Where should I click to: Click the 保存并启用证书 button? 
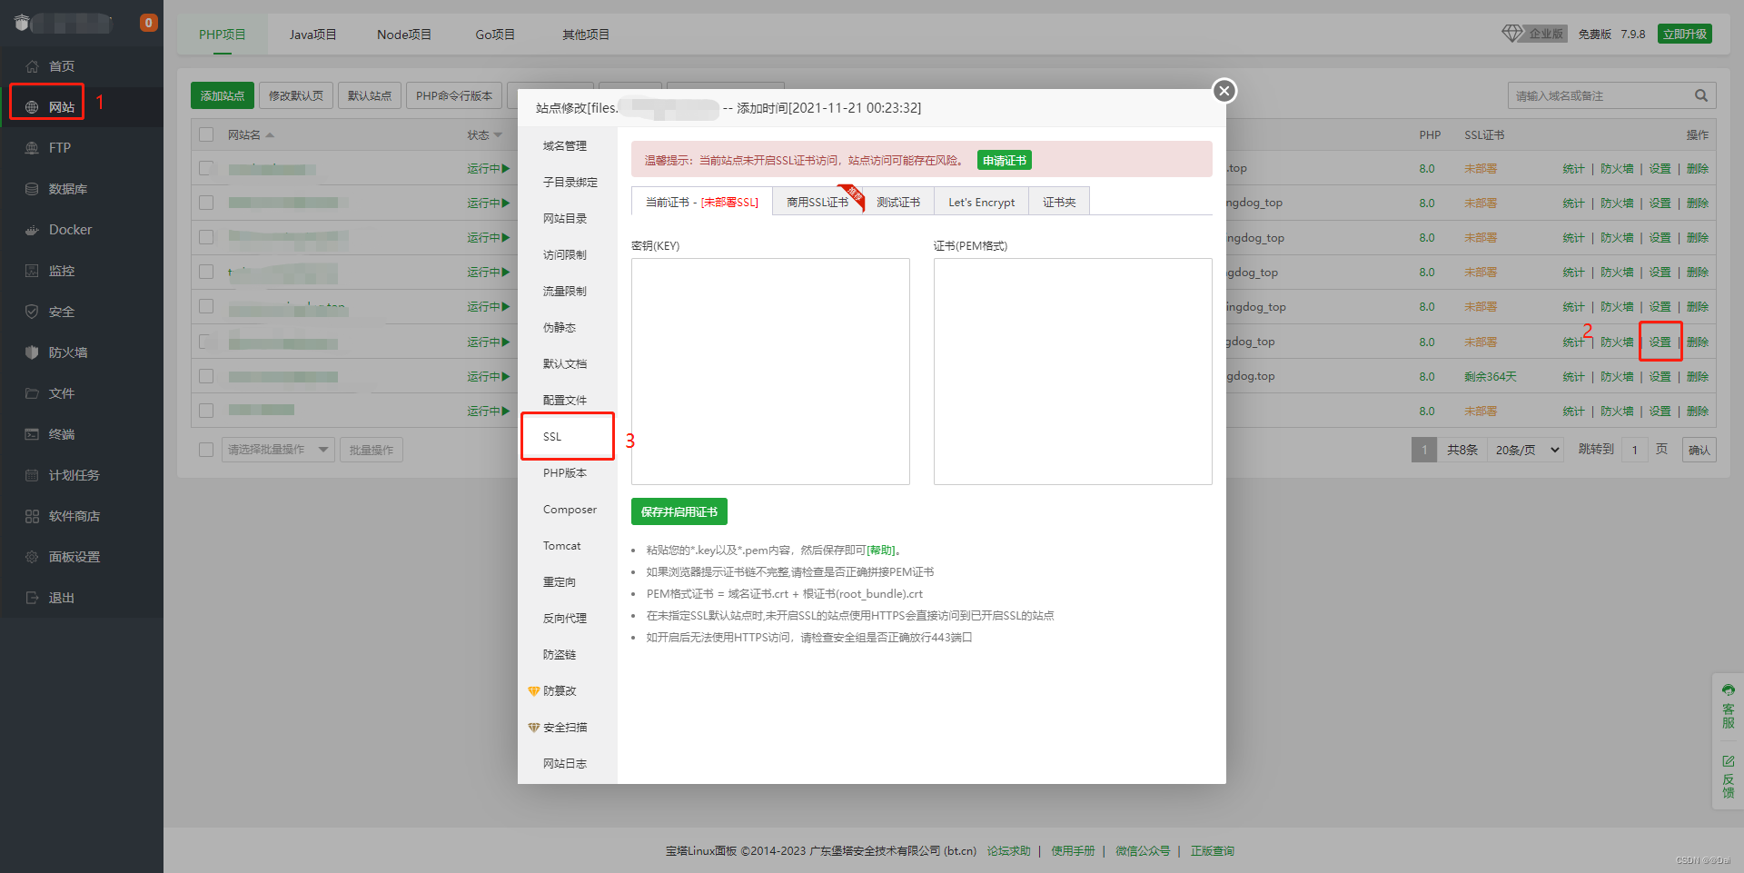coord(679,511)
